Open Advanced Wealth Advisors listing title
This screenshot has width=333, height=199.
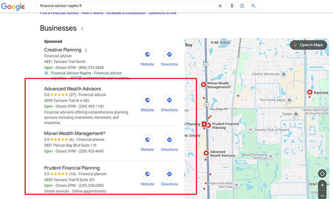tap(72, 89)
